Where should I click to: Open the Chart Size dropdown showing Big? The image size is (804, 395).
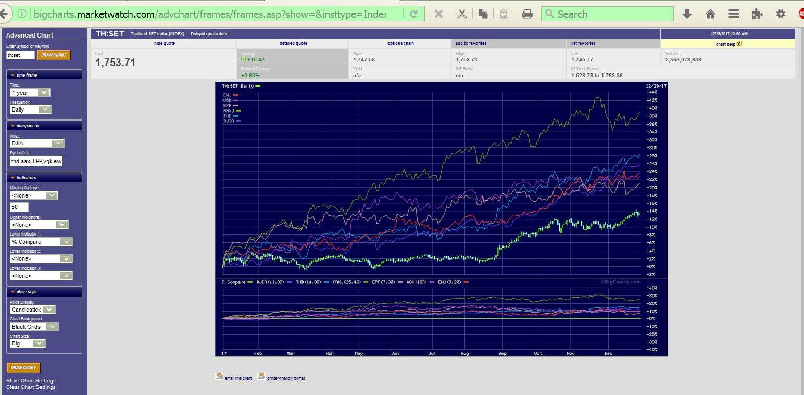[x=28, y=343]
